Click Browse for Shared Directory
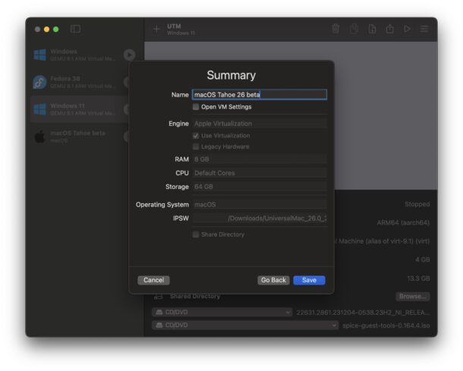Viewport: 463px width, 371px height. 412,297
